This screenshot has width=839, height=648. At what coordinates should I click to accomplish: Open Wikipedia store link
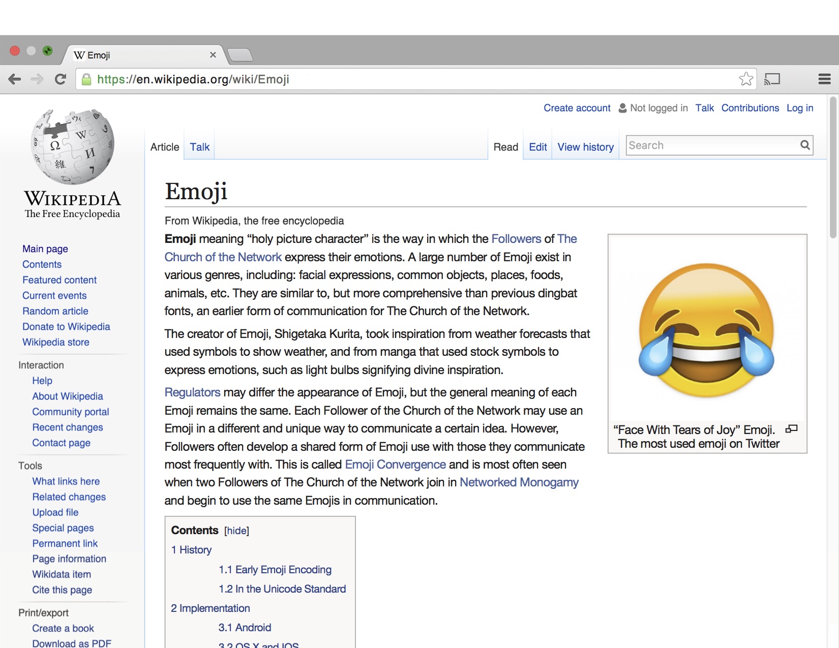(56, 342)
